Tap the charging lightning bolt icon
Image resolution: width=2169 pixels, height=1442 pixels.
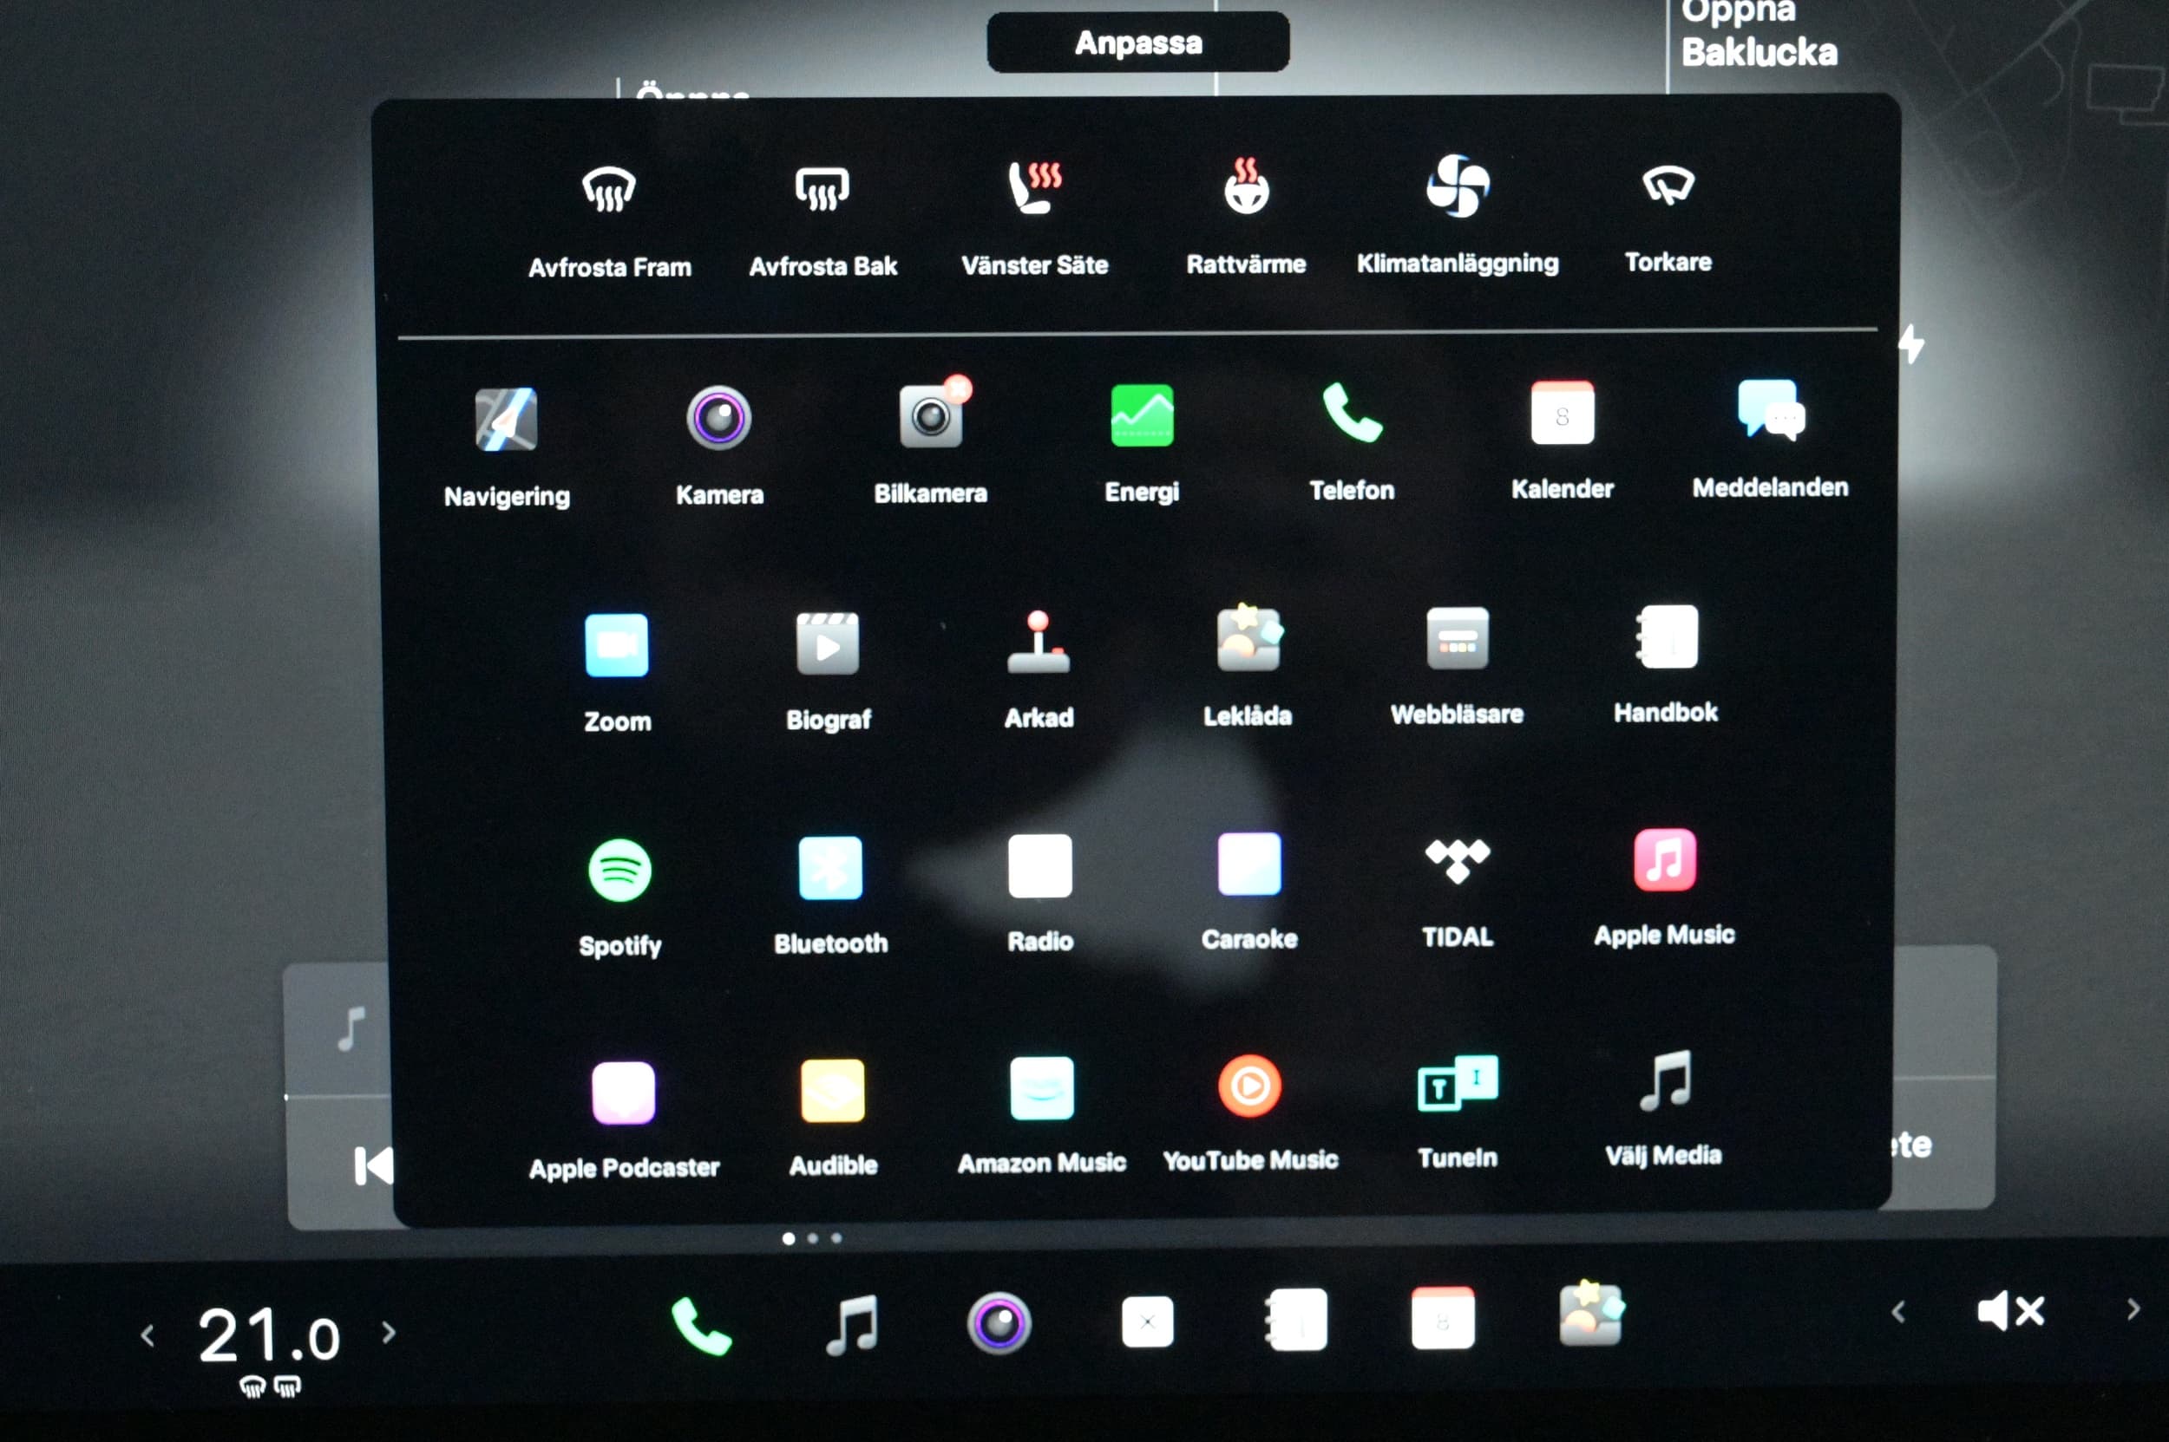(x=1913, y=344)
